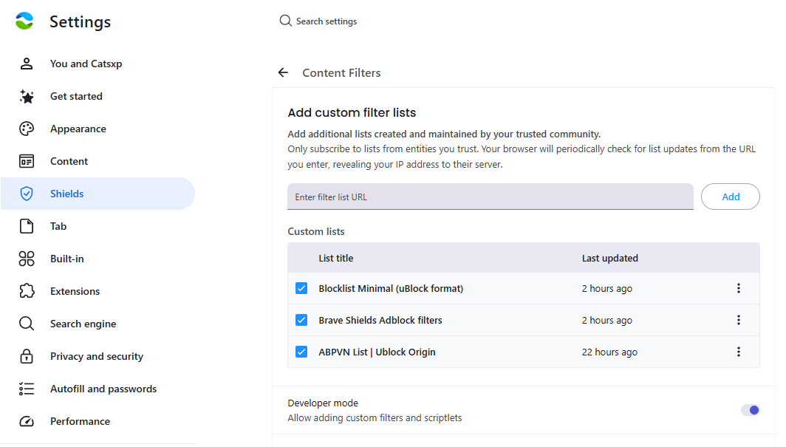786x447 pixels.
Task: Click the Appearance palette icon
Action: pos(27,129)
